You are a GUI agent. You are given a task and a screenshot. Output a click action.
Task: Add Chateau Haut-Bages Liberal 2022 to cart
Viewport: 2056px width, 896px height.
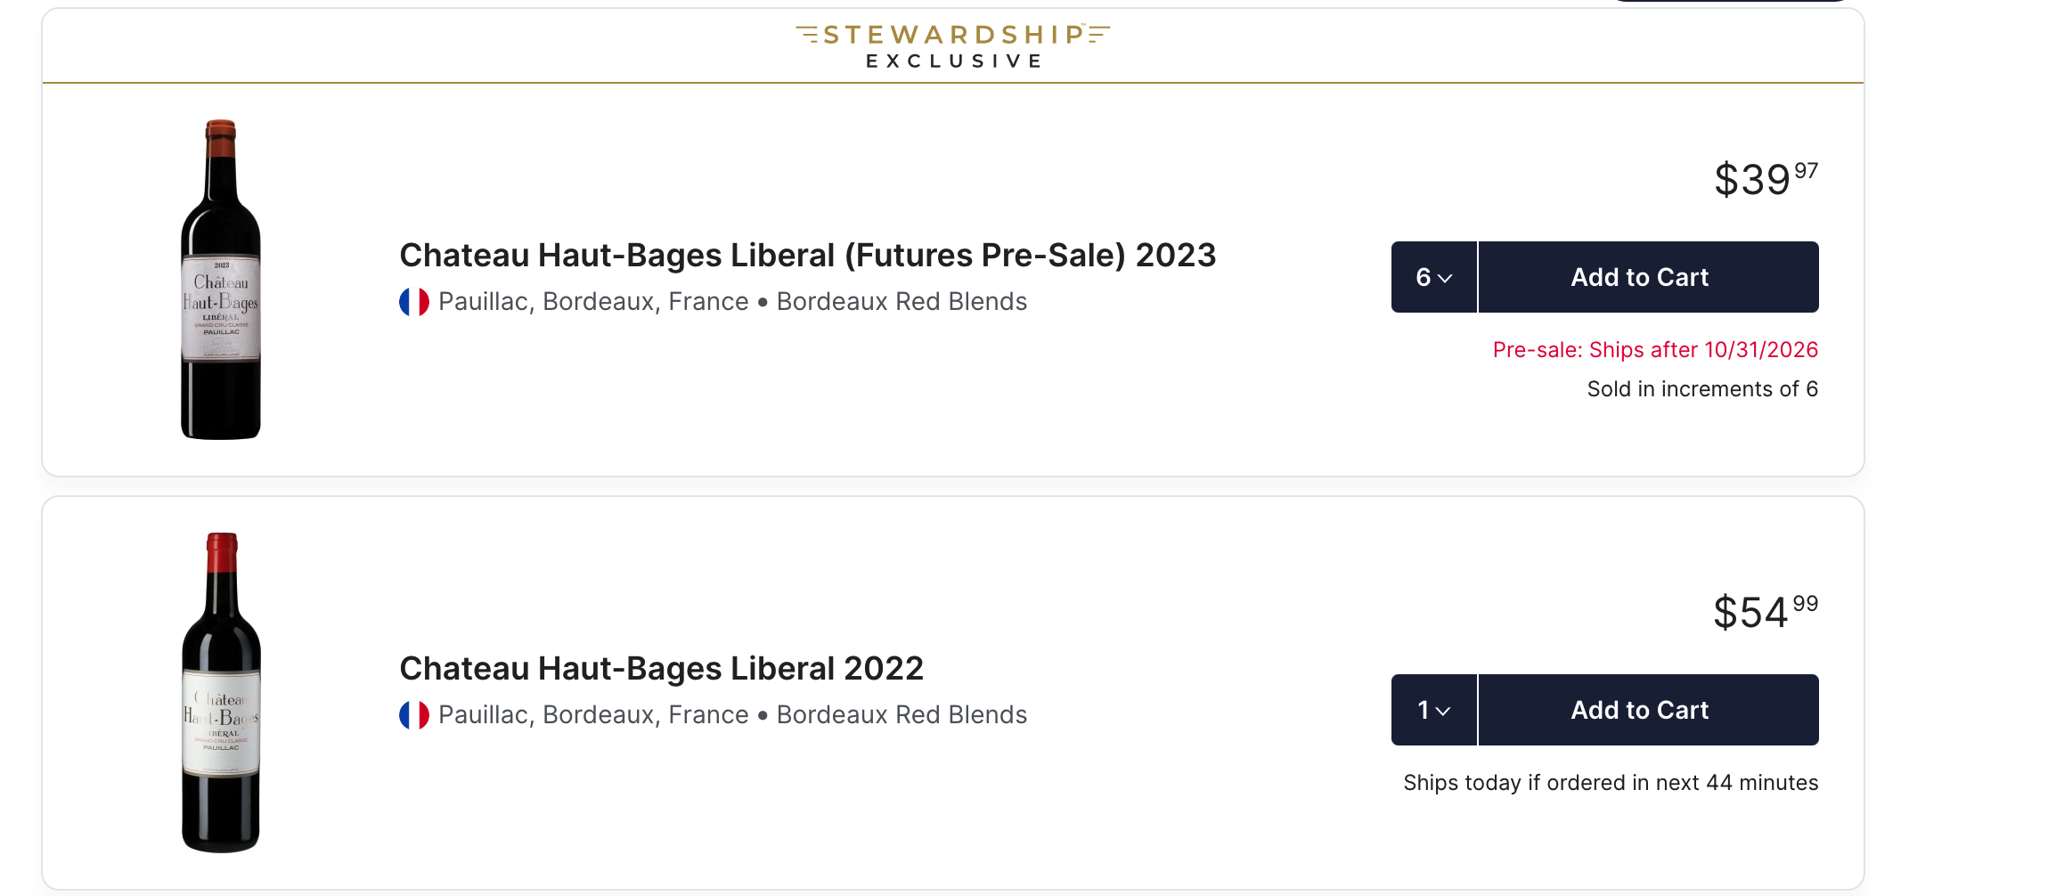tap(1649, 710)
